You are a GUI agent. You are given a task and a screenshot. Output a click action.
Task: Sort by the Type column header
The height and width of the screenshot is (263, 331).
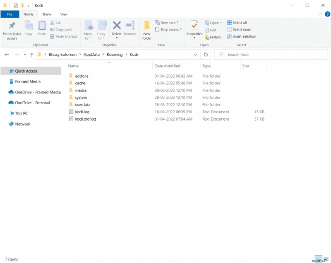click(206, 66)
